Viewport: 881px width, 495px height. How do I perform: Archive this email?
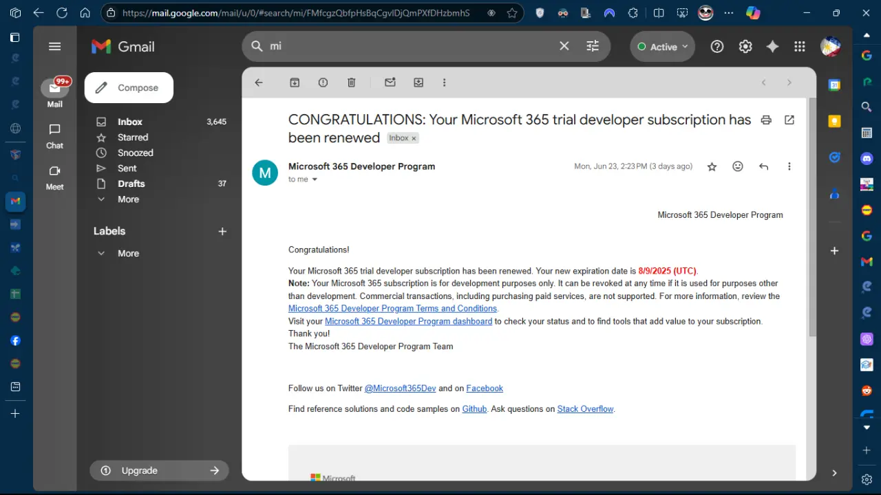[x=295, y=82]
